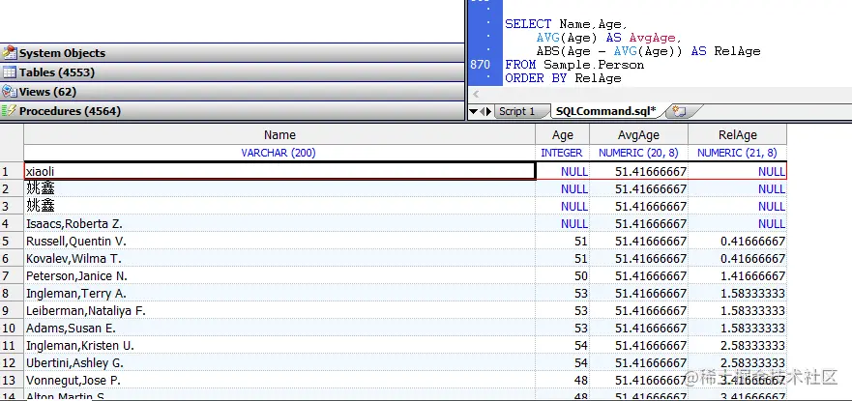Click the Procedures lightning icon
This screenshot has height=401, width=852.
coord(10,111)
